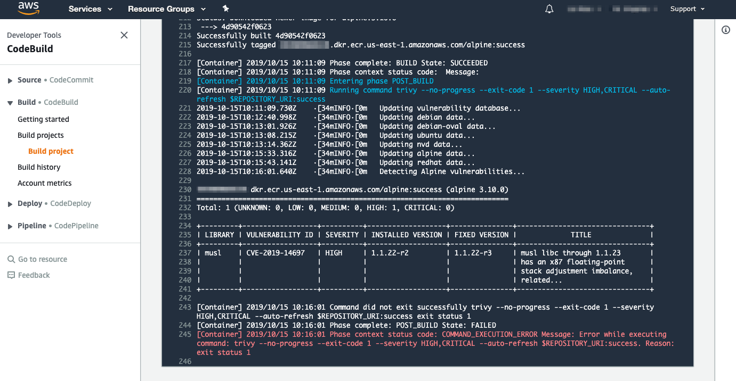Click the 'Updating alpine data...' line
Image resolution: width=736 pixels, height=381 pixels.
click(336, 153)
